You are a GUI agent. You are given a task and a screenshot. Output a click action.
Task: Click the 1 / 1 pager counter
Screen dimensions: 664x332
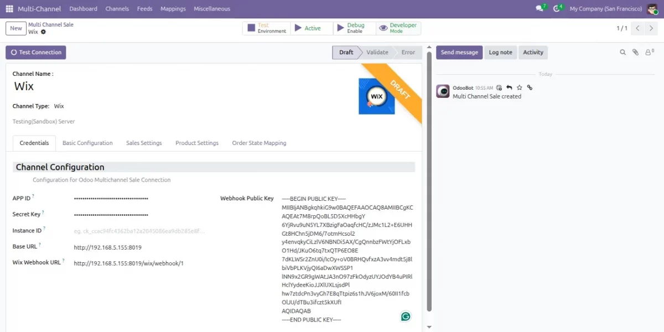click(x=622, y=28)
